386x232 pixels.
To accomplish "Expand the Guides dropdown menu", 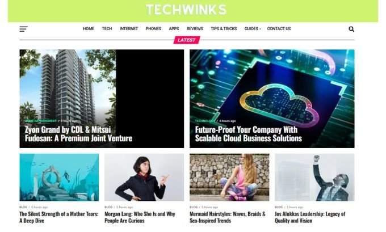I will 253,29.
